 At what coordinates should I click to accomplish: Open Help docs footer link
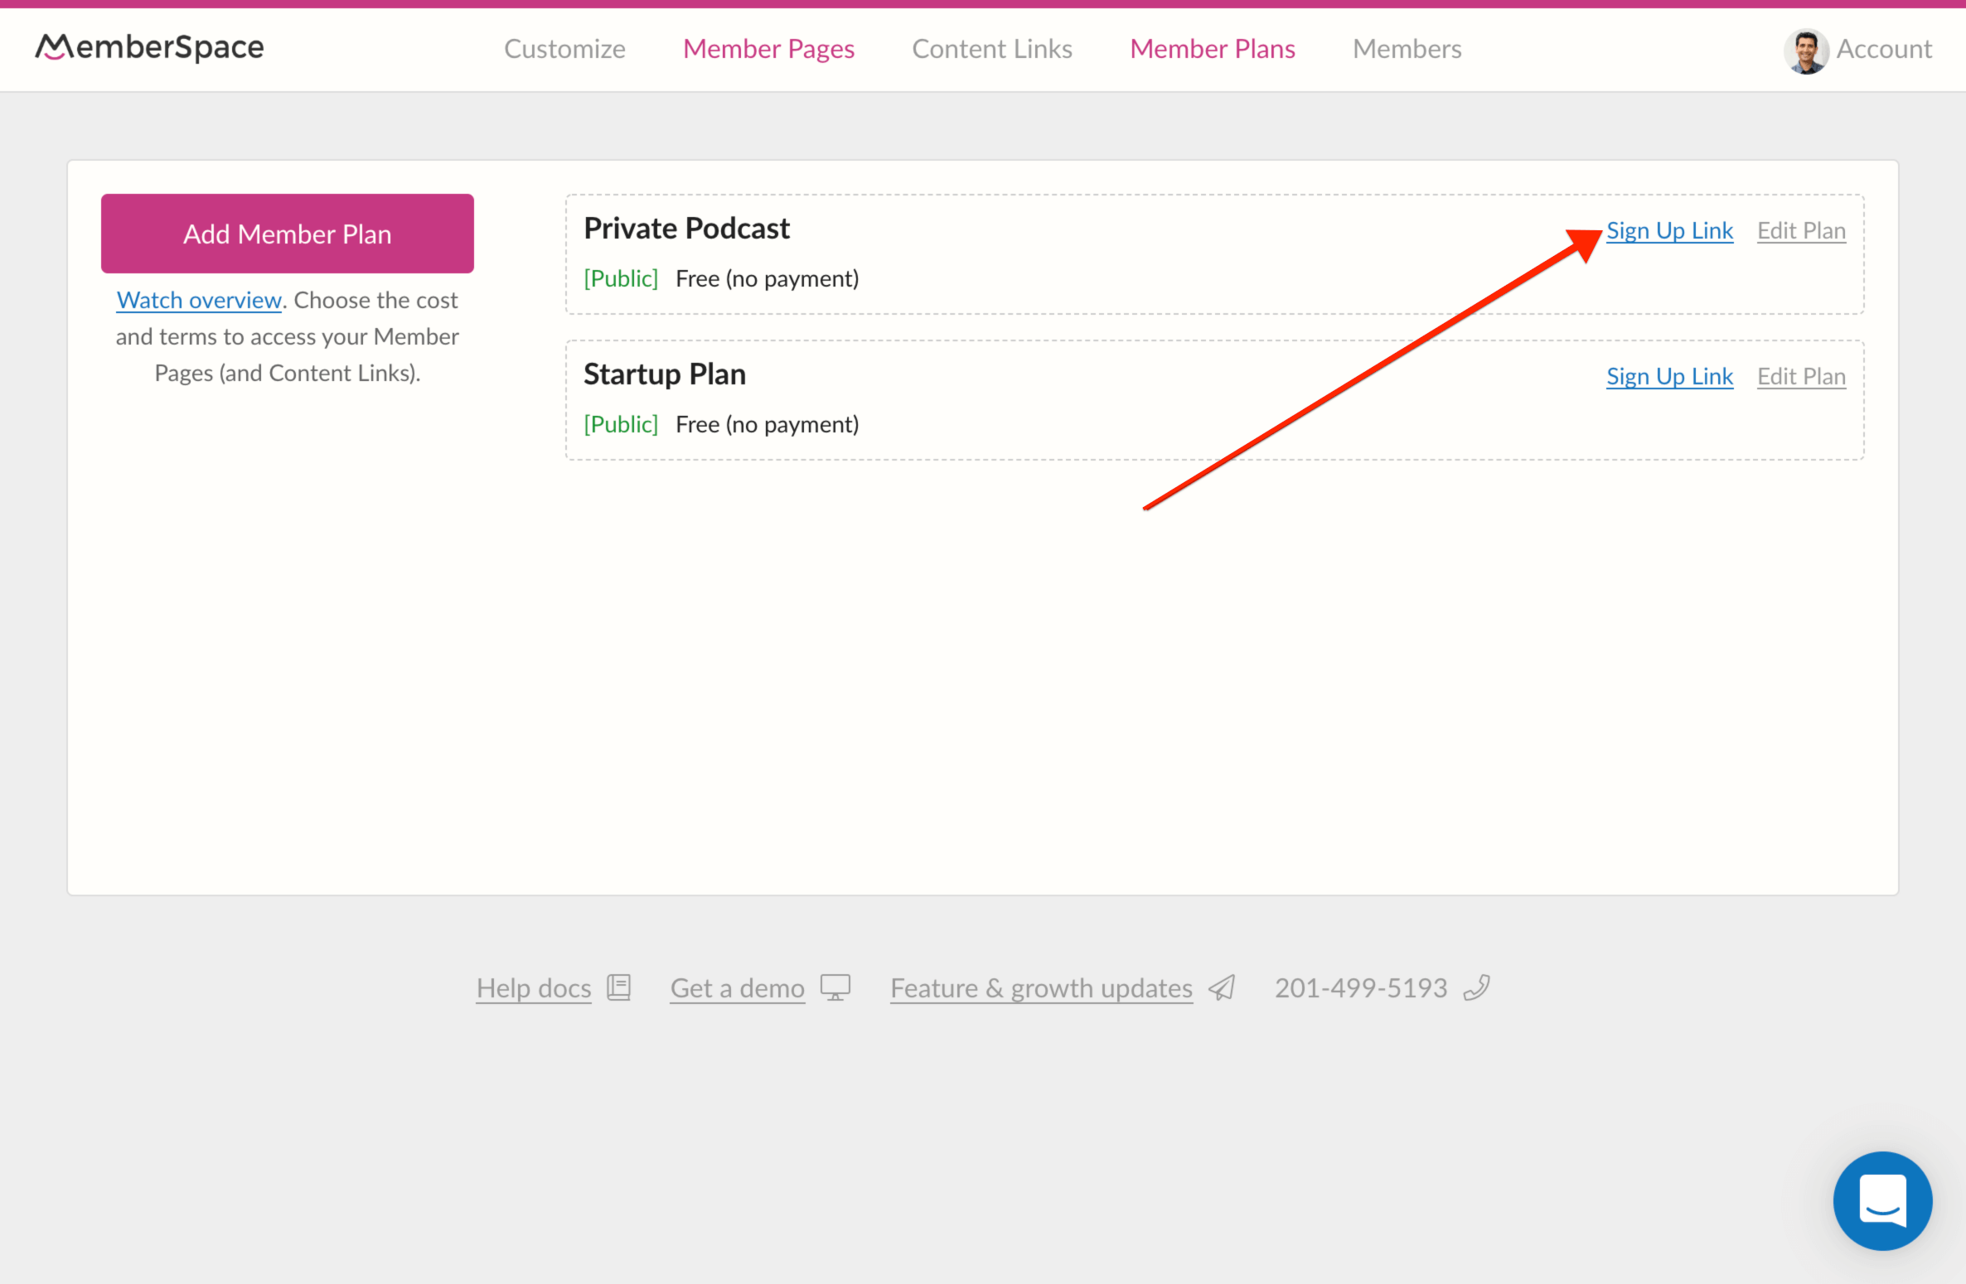coord(534,987)
